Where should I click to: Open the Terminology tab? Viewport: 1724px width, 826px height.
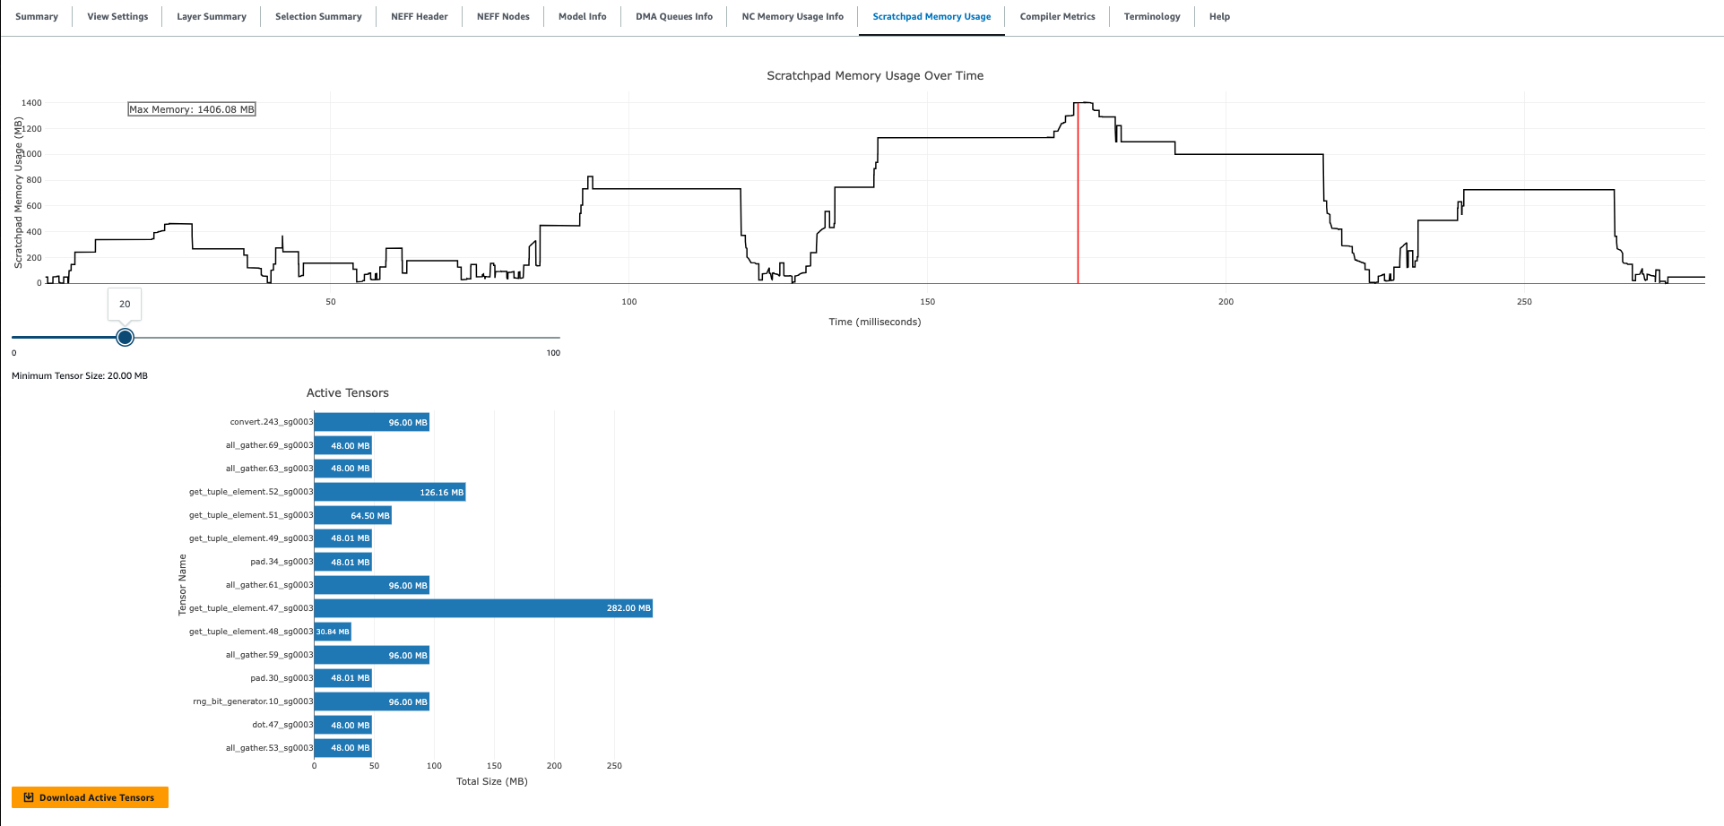[x=1152, y=16]
